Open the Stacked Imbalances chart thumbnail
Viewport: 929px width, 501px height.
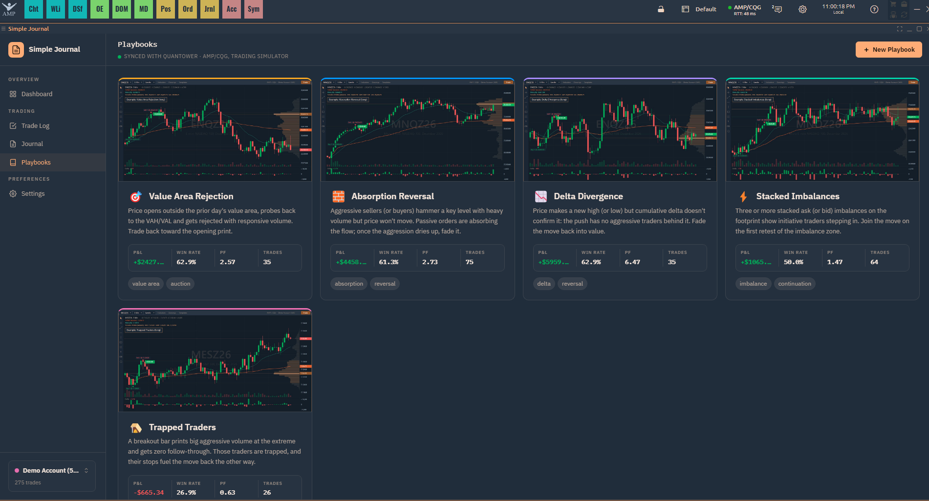(x=822, y=130)
